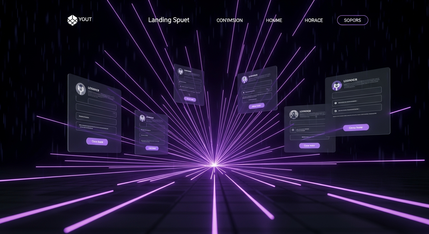The image size is (429, 234).
Task: Open avatar on the small lower-left-center card
Action: (142, 118)
